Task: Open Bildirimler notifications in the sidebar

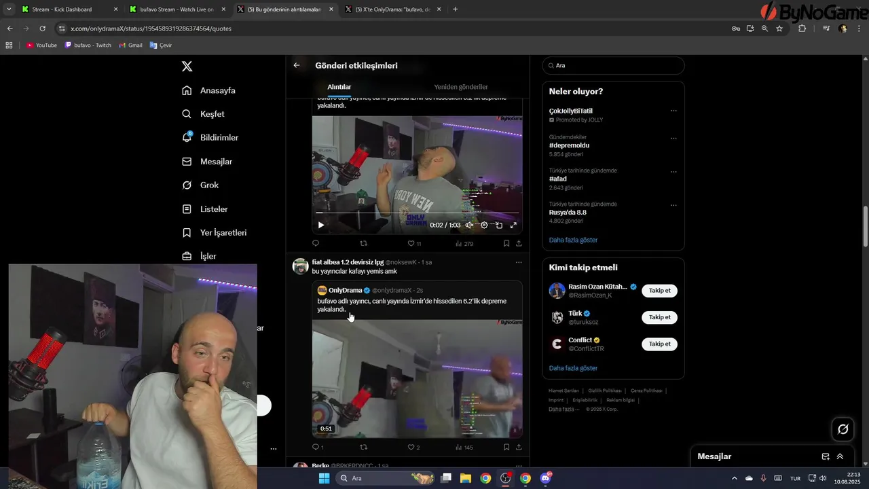Action: [x=210, y=137]
